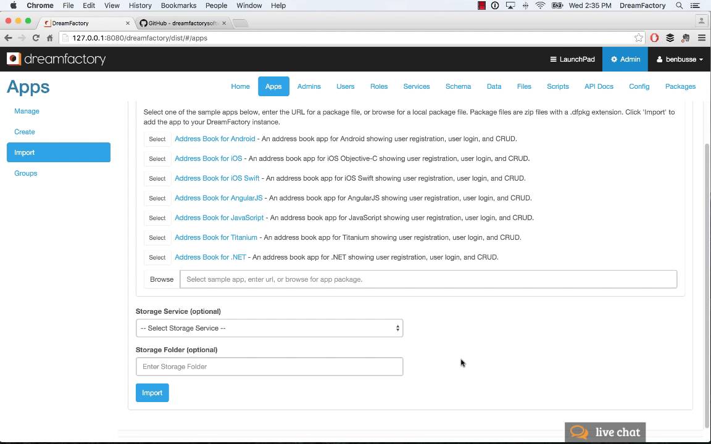Image resolution: width=711 pixels, height=444 pixels.
Task: Open the Buffer layers extension icon
Action: pyautogui.click(x=670, y=38)
